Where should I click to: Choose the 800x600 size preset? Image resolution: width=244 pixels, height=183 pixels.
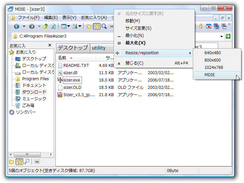217,60
